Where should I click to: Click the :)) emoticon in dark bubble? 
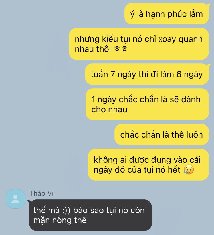click(x=66, y=210)
